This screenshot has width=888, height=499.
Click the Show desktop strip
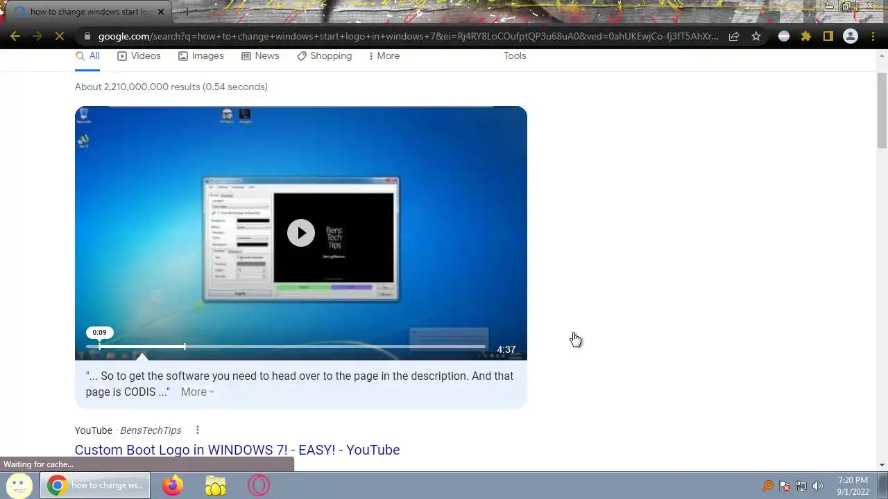coord(882,485)
